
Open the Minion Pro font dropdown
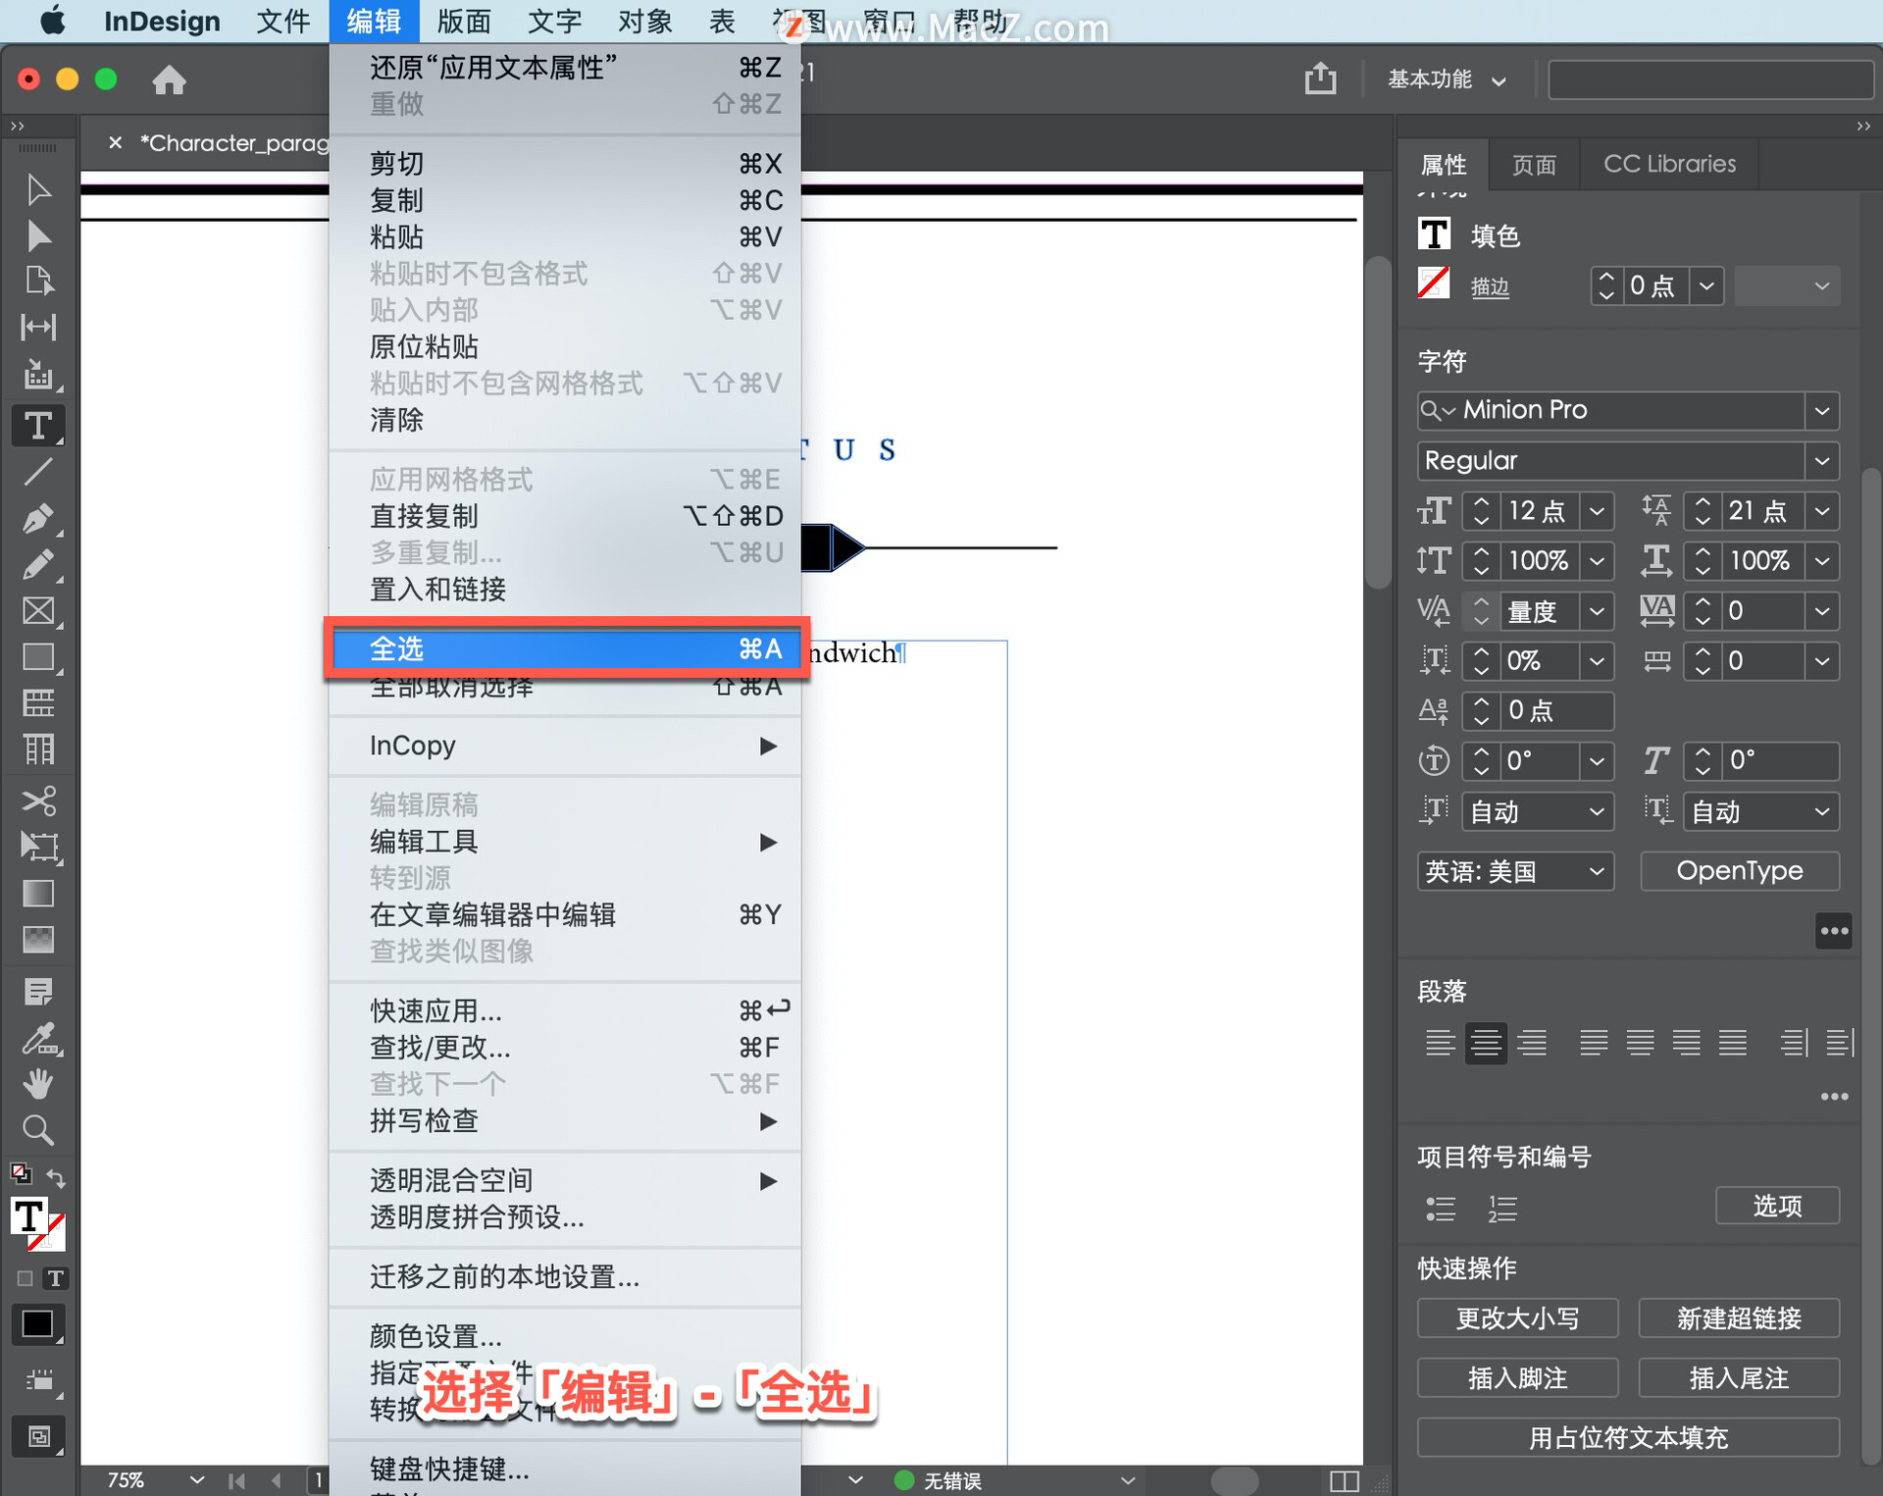click(1822, 410)
